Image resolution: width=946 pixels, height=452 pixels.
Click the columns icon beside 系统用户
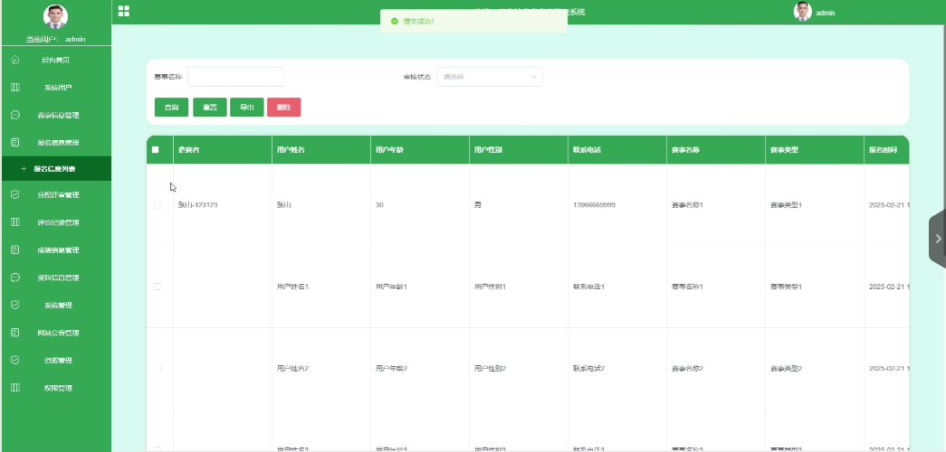15,88
